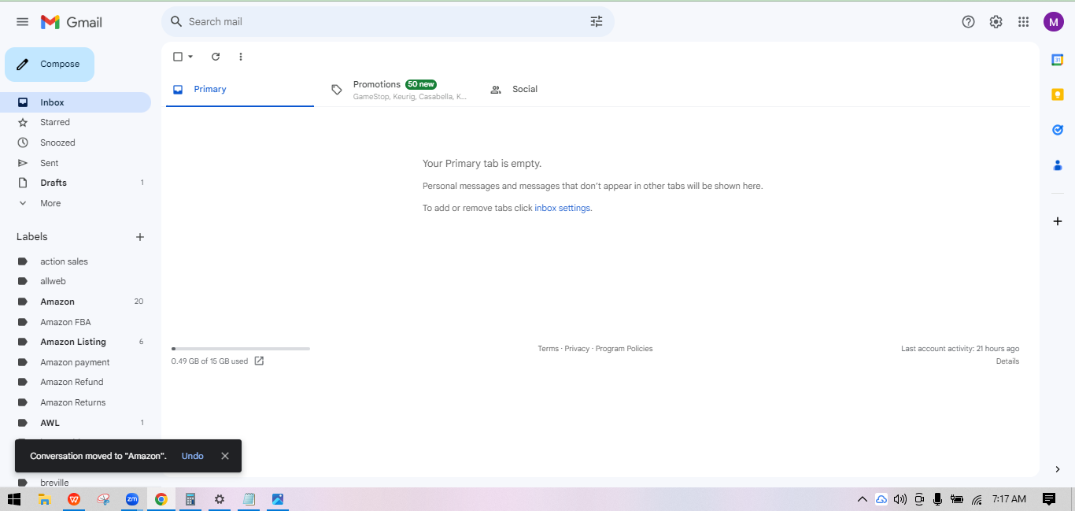Open the breville label

(x=76, y=483)
